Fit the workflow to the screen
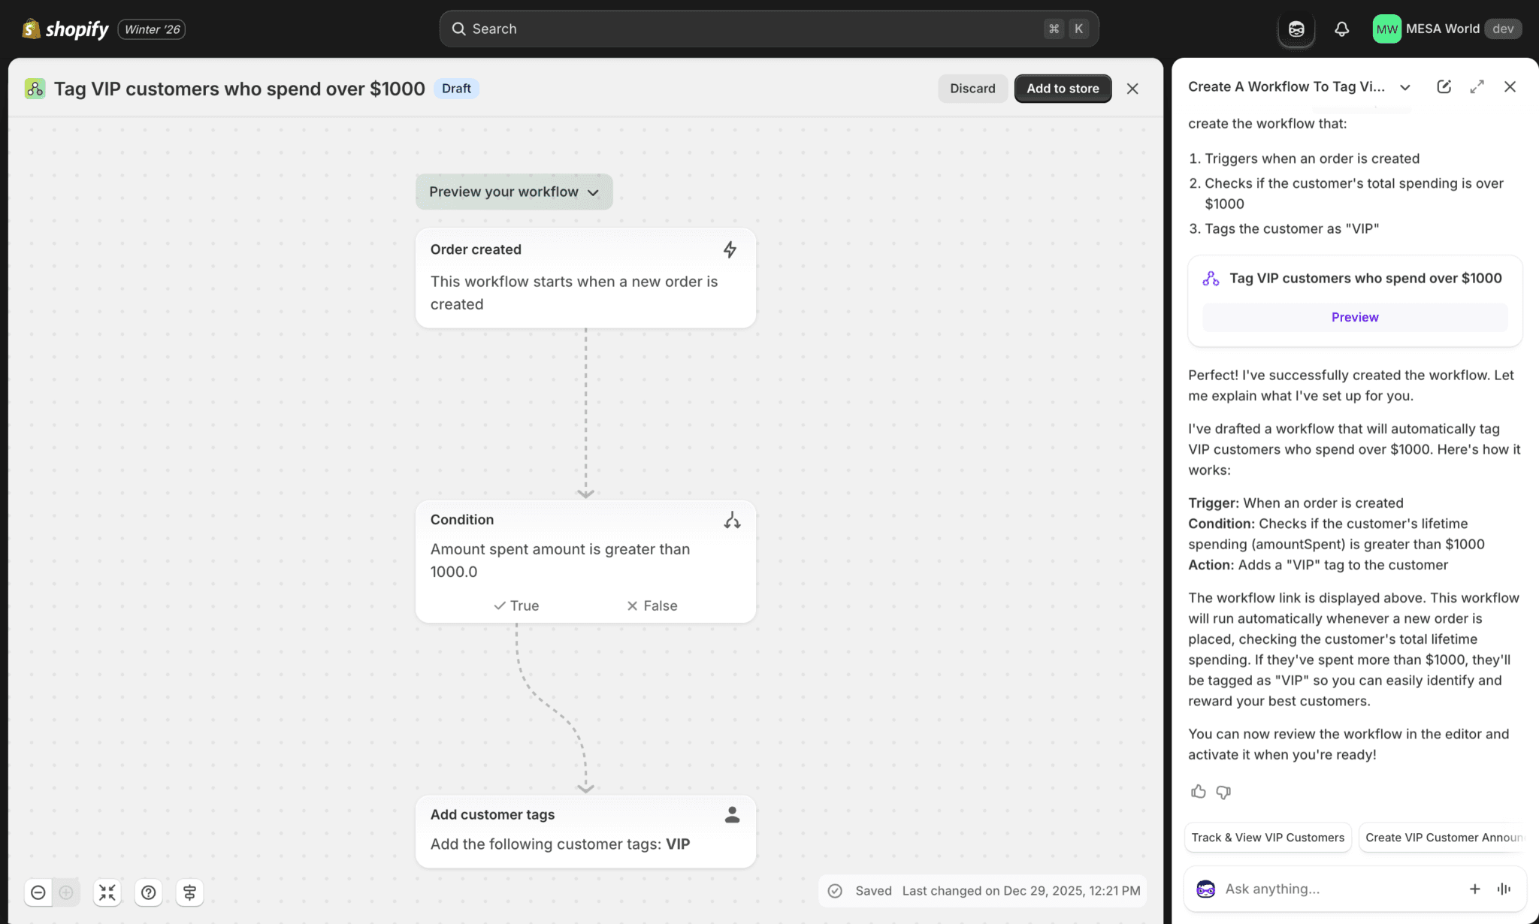Viewport: 1539px width, 924px height. 107,892
